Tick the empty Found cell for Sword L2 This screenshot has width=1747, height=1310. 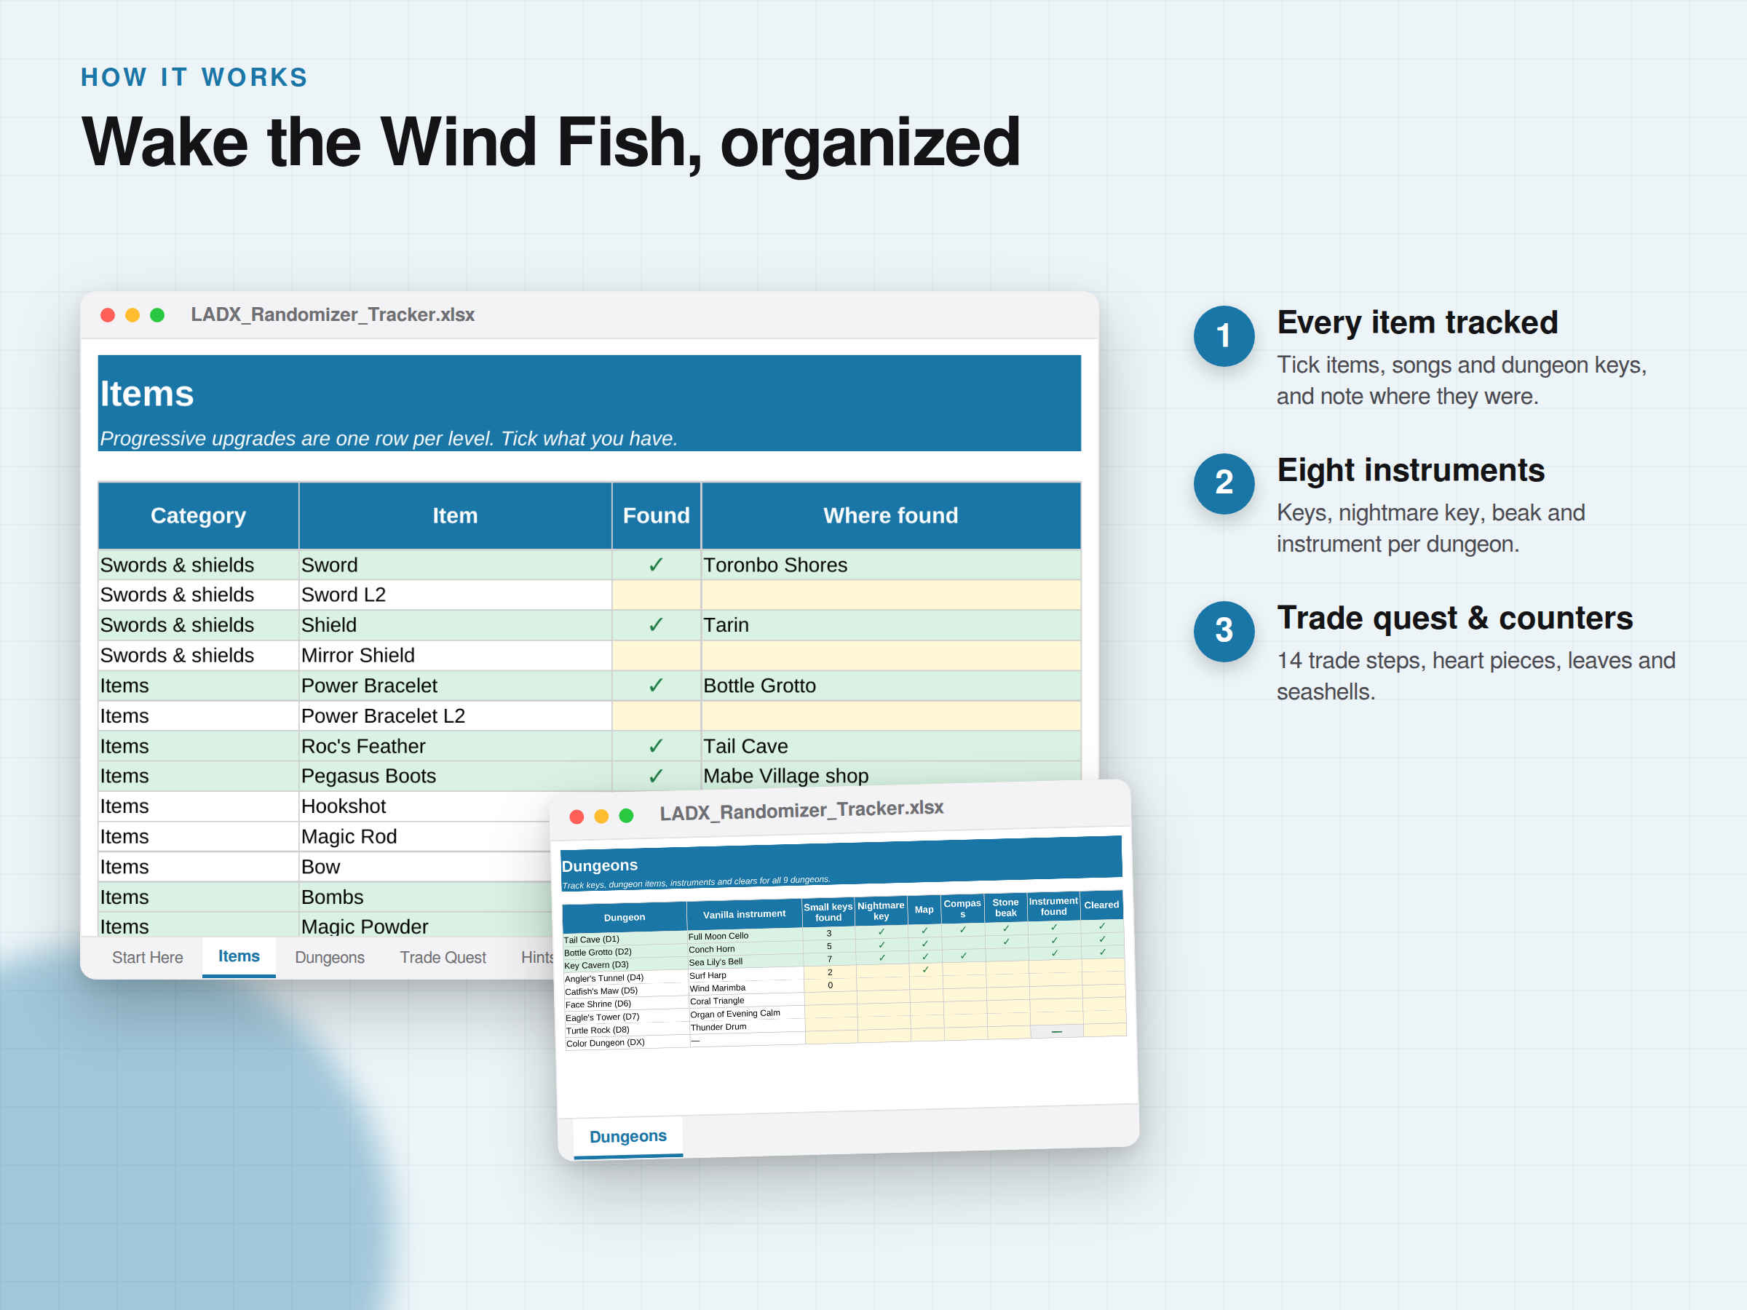click(x=656, y=595)
